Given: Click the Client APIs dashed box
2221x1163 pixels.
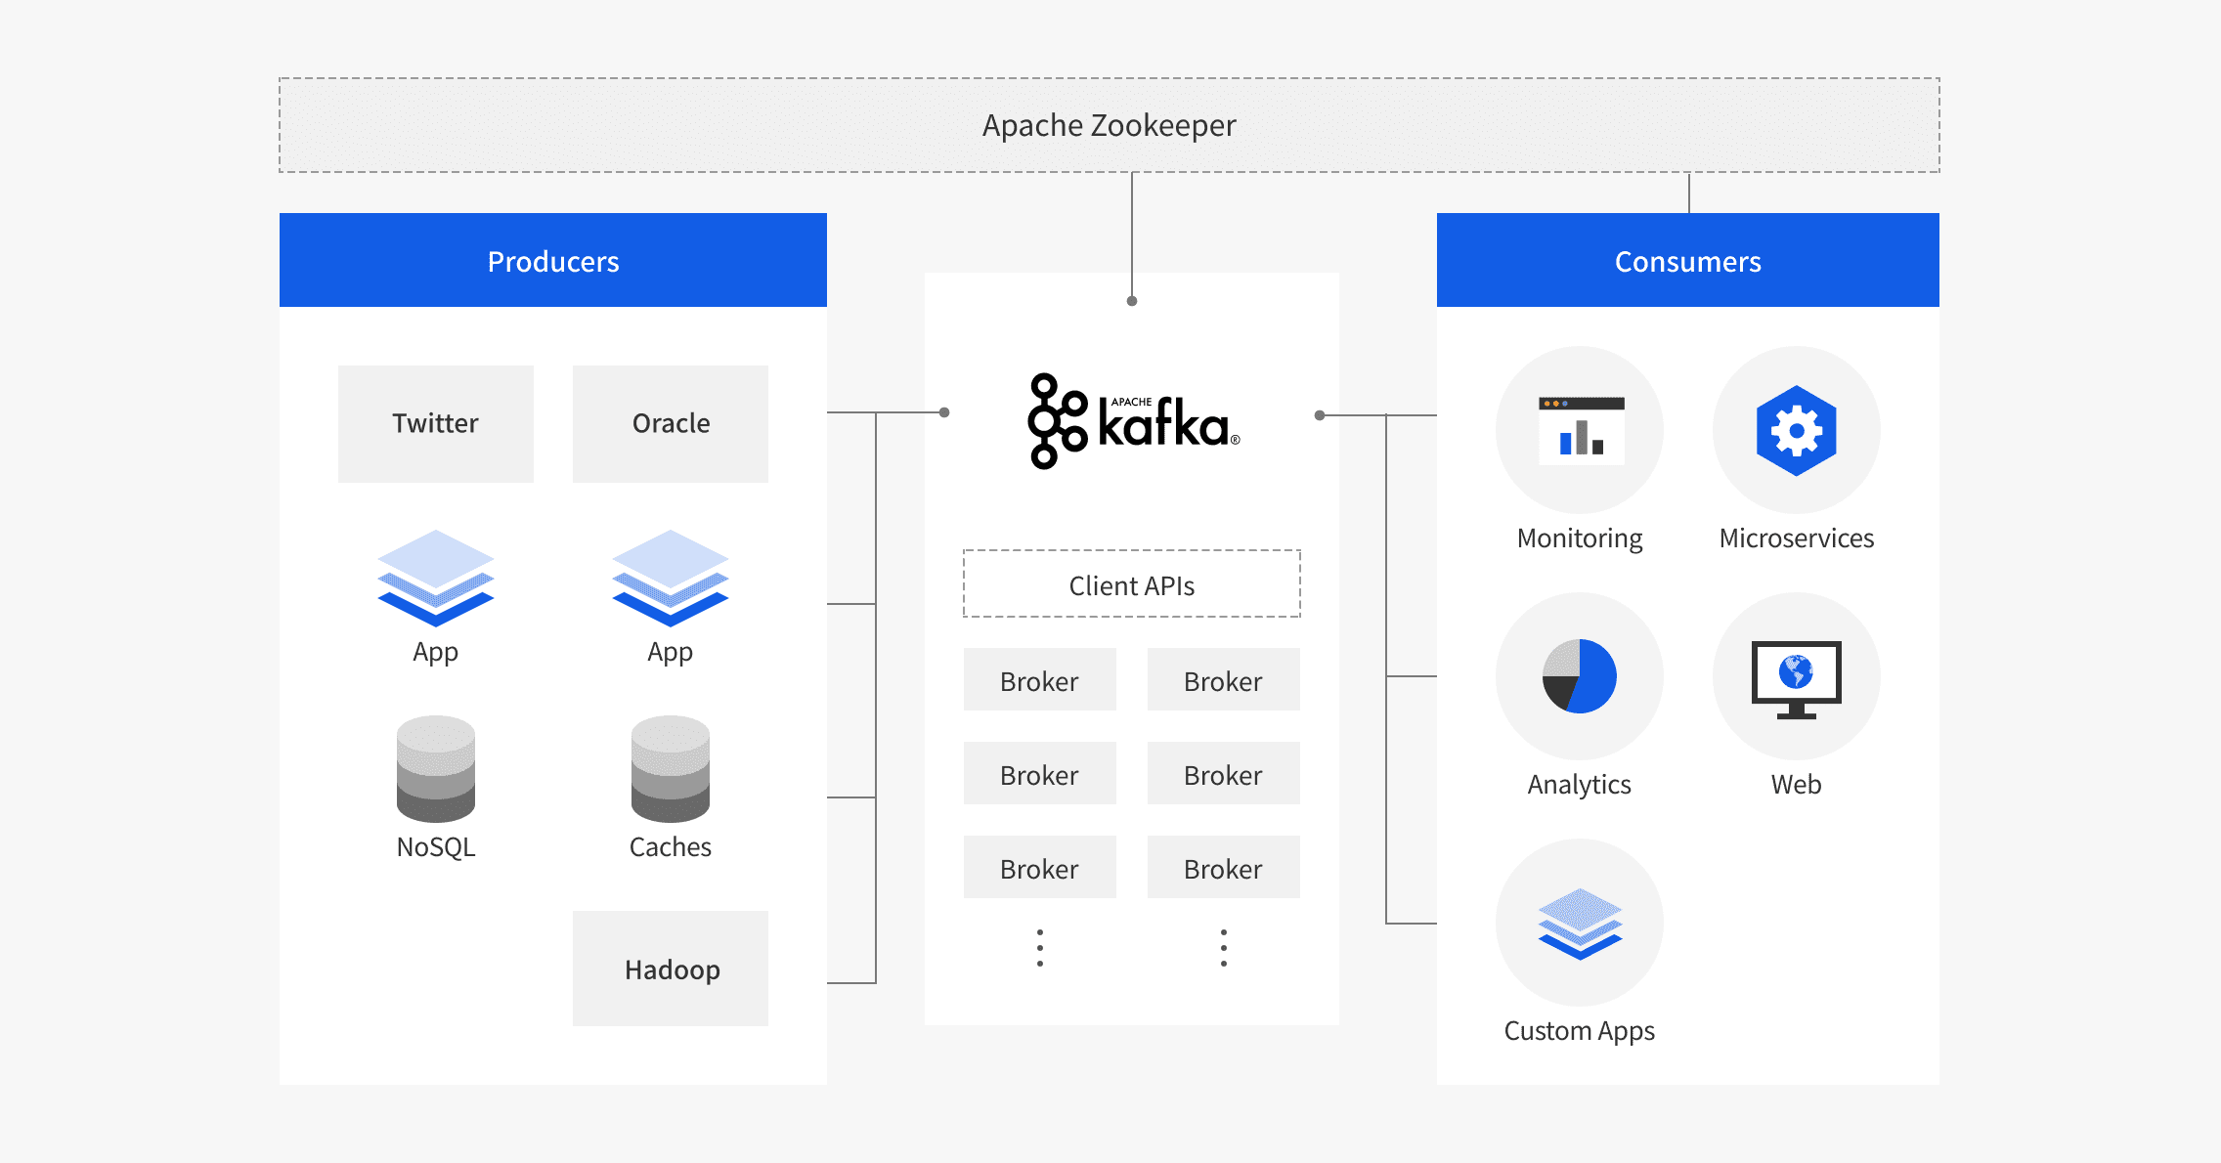Looking at the screenshot, I should click(x=1132, y=584).
